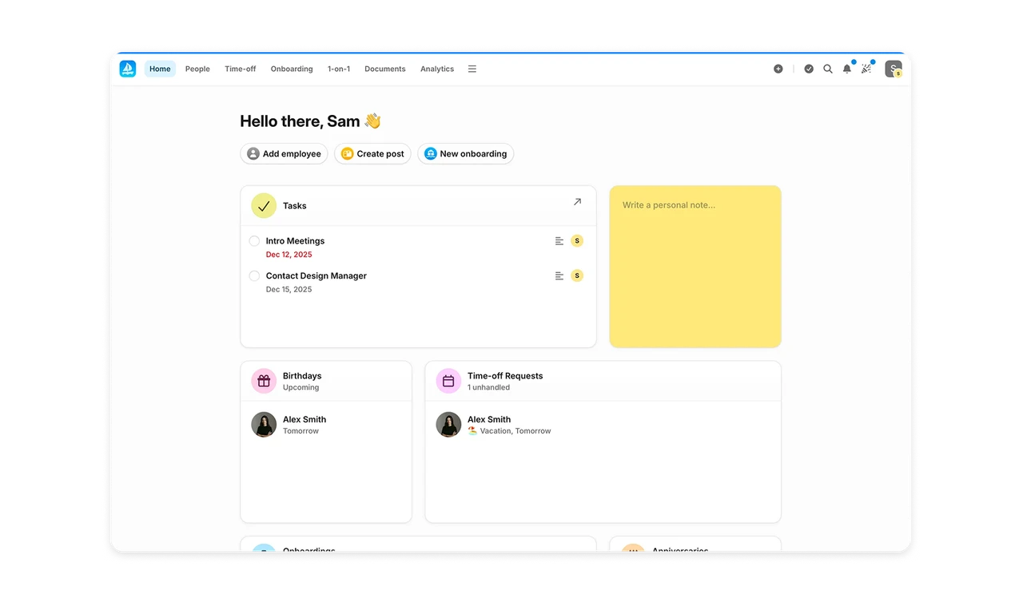
Task: Check off the Contact Design Manager task
Action: 253,275
